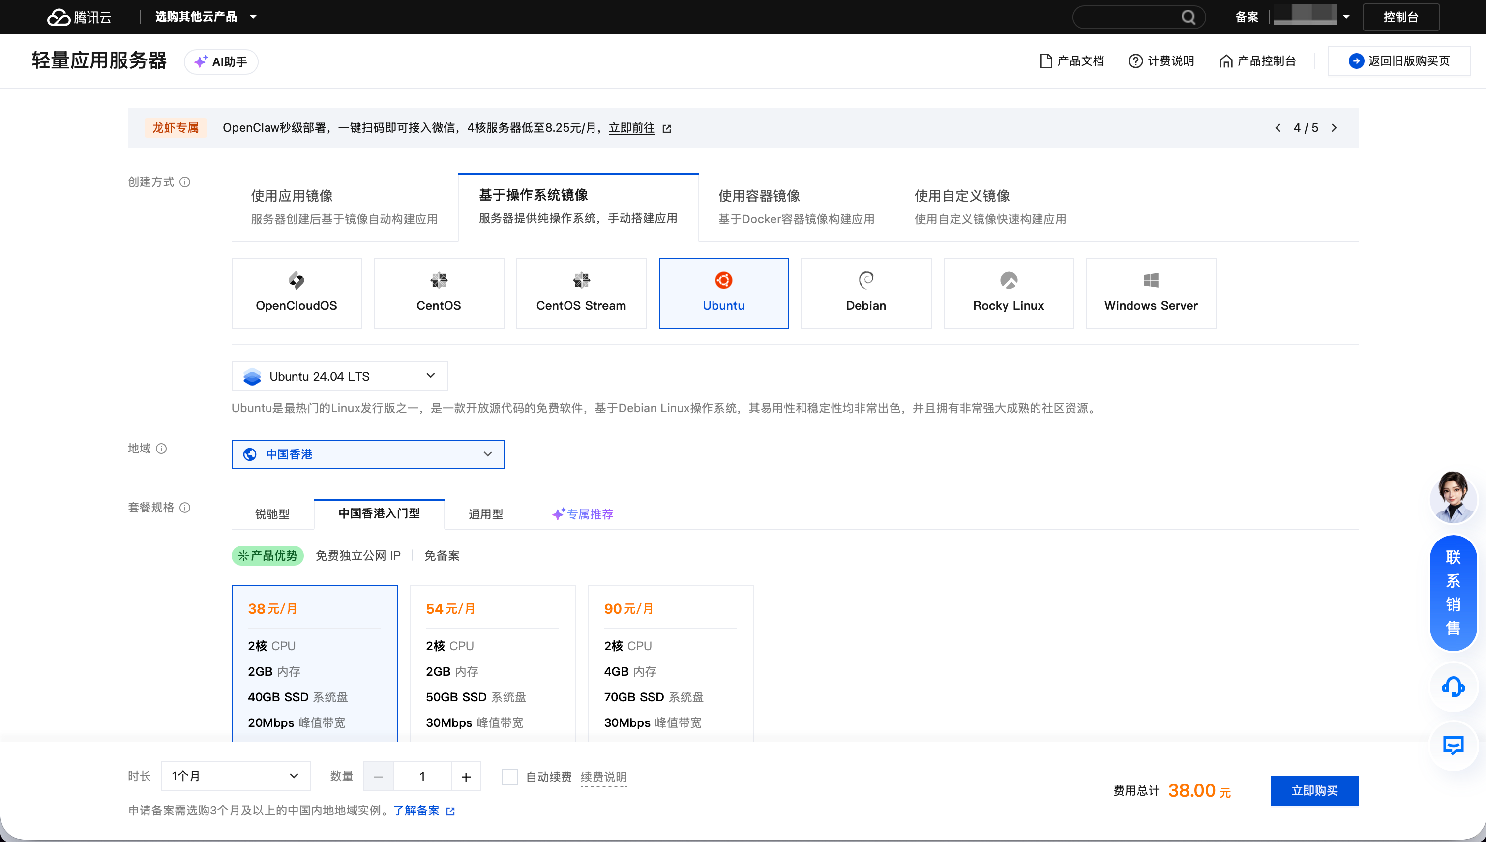
Task: Open 计费说明 billing help
Action: pos(1161,60)
